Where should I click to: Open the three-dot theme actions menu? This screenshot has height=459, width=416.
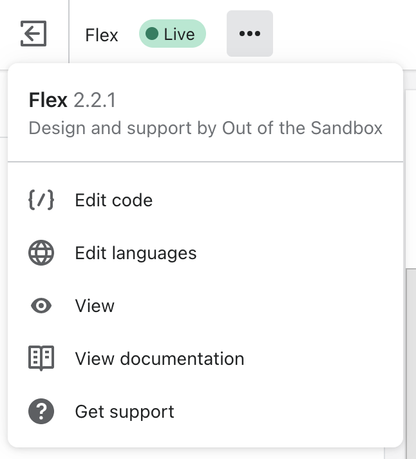click(249, 34)
